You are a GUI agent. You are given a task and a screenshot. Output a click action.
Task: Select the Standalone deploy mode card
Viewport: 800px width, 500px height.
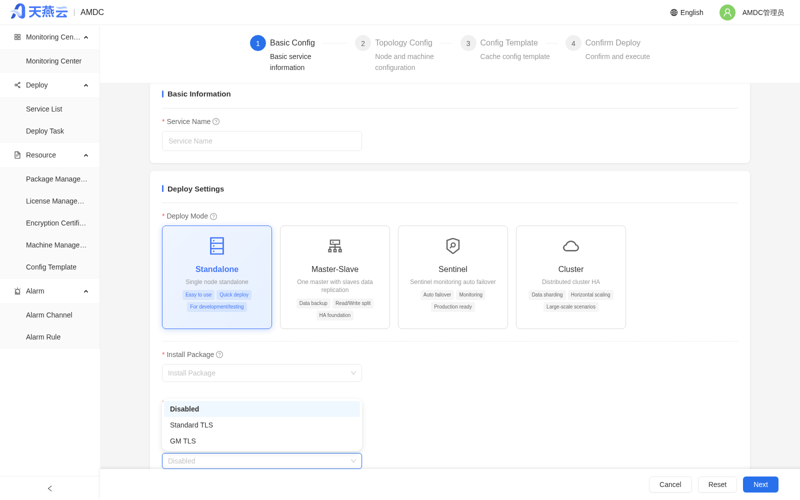click(x=217, y=277)
